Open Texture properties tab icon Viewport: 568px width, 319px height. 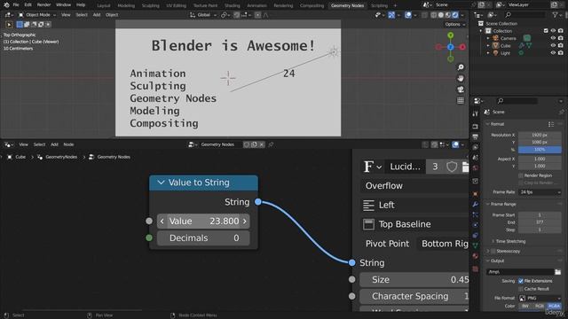[x=476, y=268]
